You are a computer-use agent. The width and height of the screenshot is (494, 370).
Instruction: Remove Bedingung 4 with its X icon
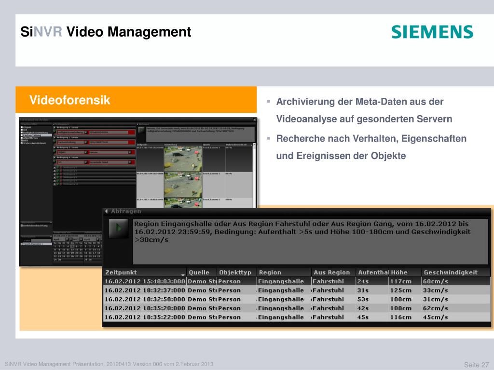[55, 158]
